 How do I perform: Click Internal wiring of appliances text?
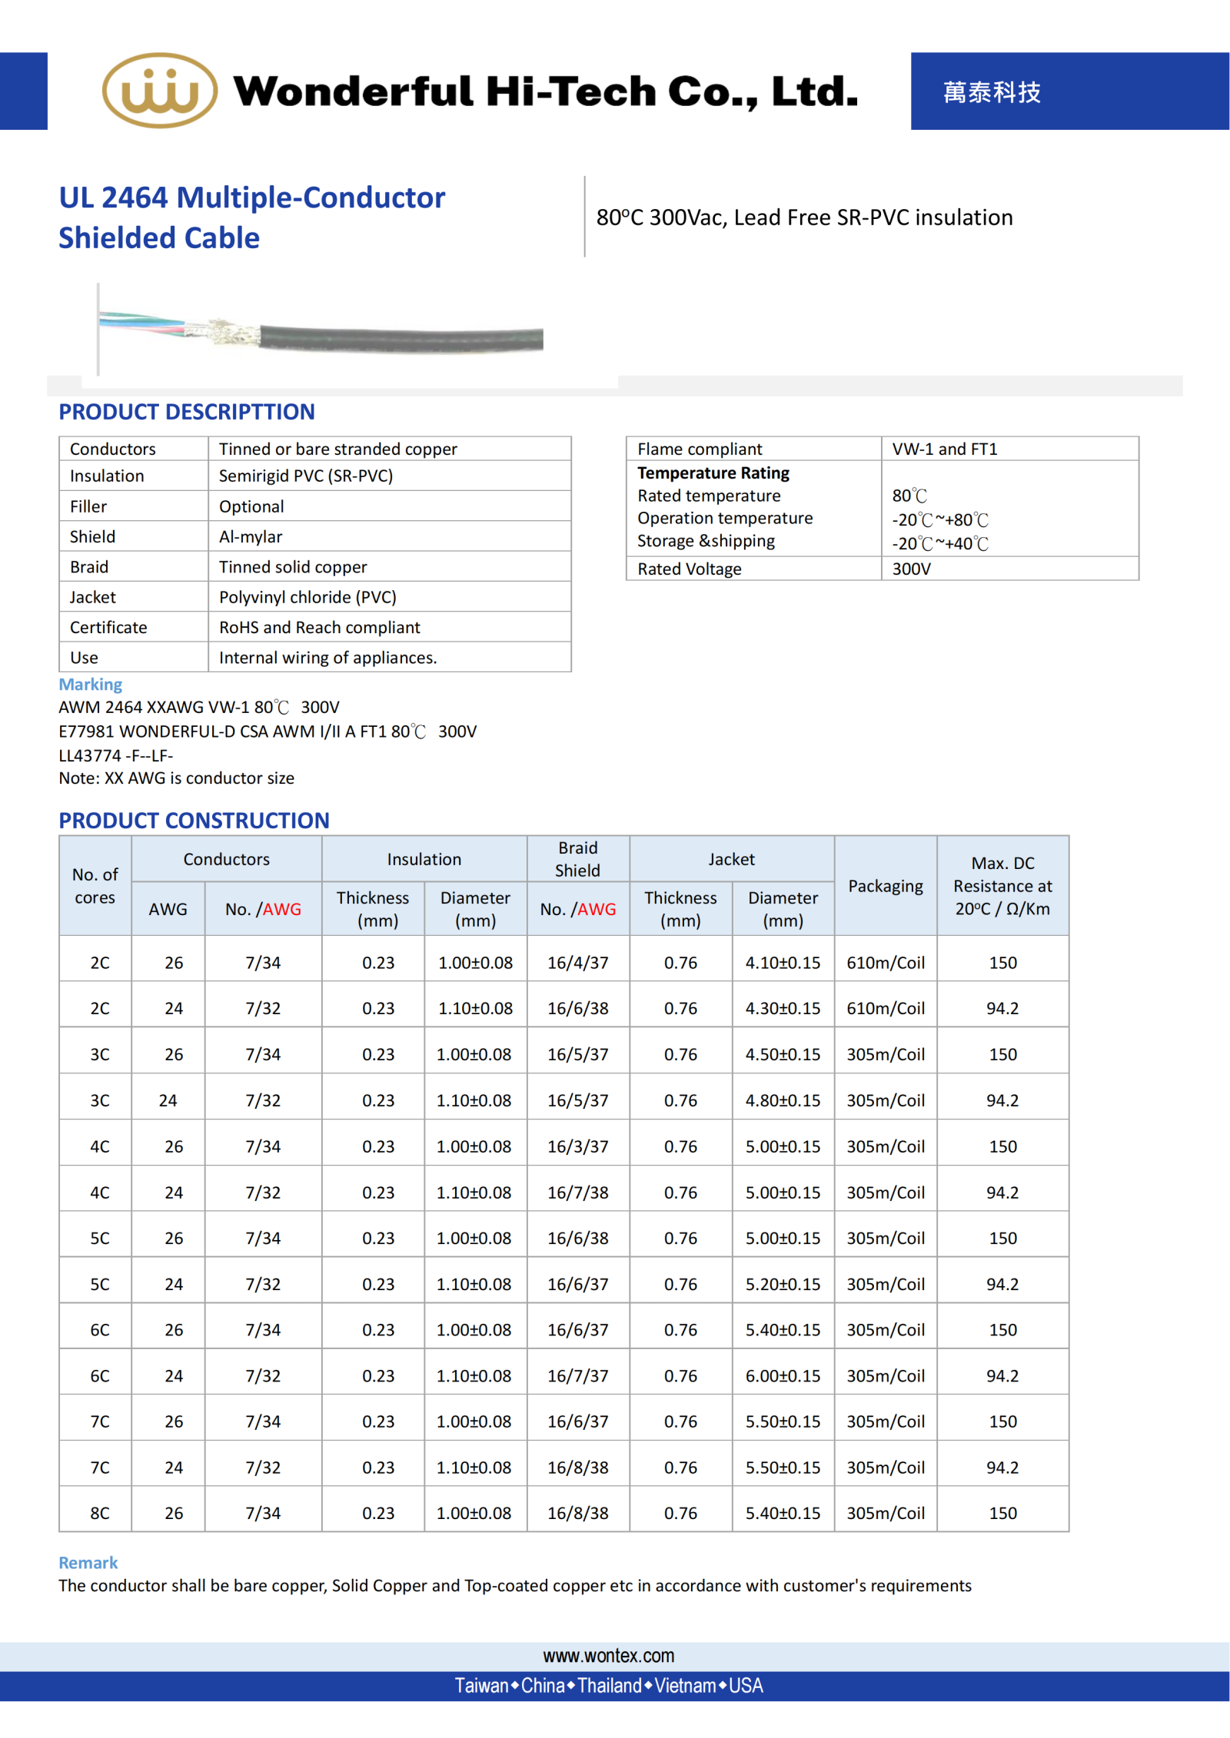point(328,658)
